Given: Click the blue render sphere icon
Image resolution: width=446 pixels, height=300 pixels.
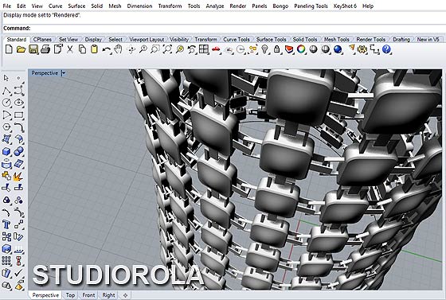Looking at the screenshot, I should pos(338,49).
